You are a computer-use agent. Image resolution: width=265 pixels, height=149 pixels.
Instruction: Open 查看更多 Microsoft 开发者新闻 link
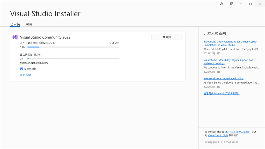(222, 93)
